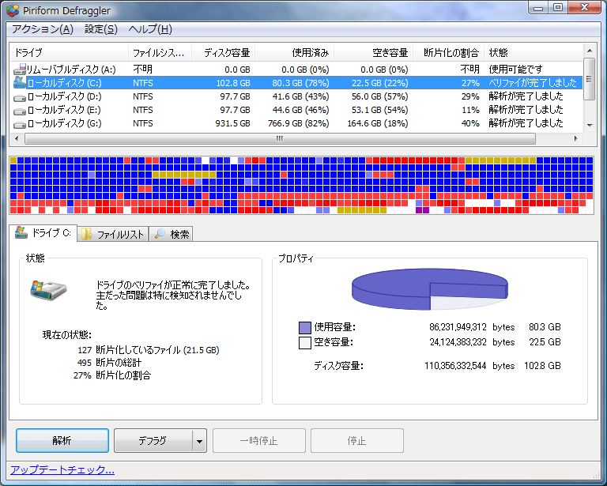Click the 断片の総計 text
Image resolution: width=607 pixels, height=486 pixels.
[x=119, y=363]
